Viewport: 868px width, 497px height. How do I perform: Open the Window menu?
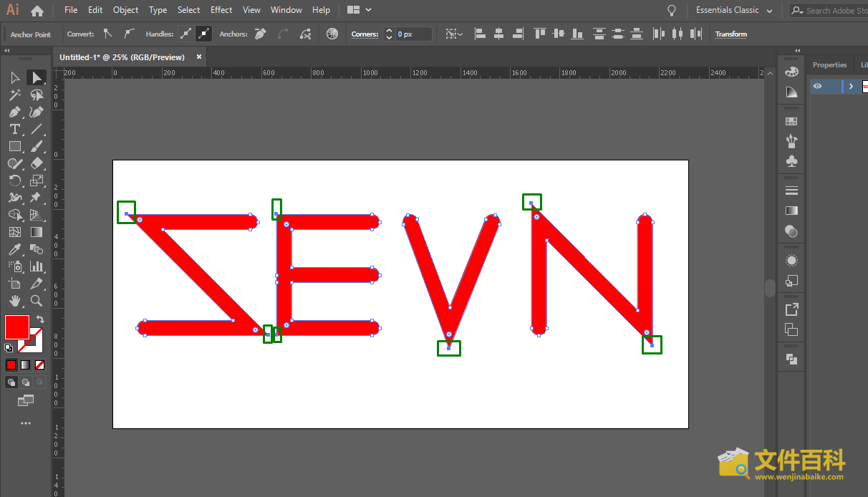pyautogui.click(x=286, y=10)
